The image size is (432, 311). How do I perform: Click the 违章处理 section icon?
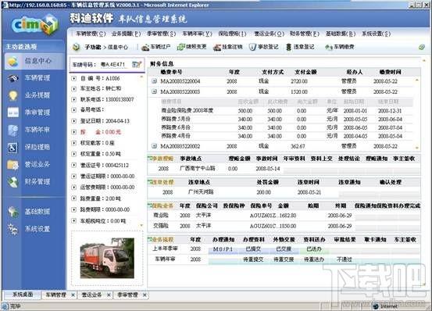pos(150,182)
